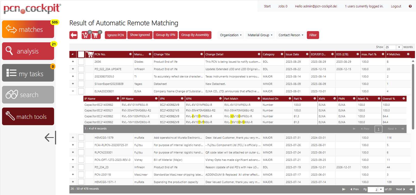The image size is (416, 195).
Task: Check the box for PCN 2636
Action: [x=81, y=62]
